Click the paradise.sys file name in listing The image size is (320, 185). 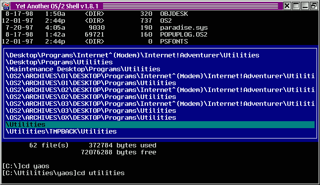coord(184,28)
